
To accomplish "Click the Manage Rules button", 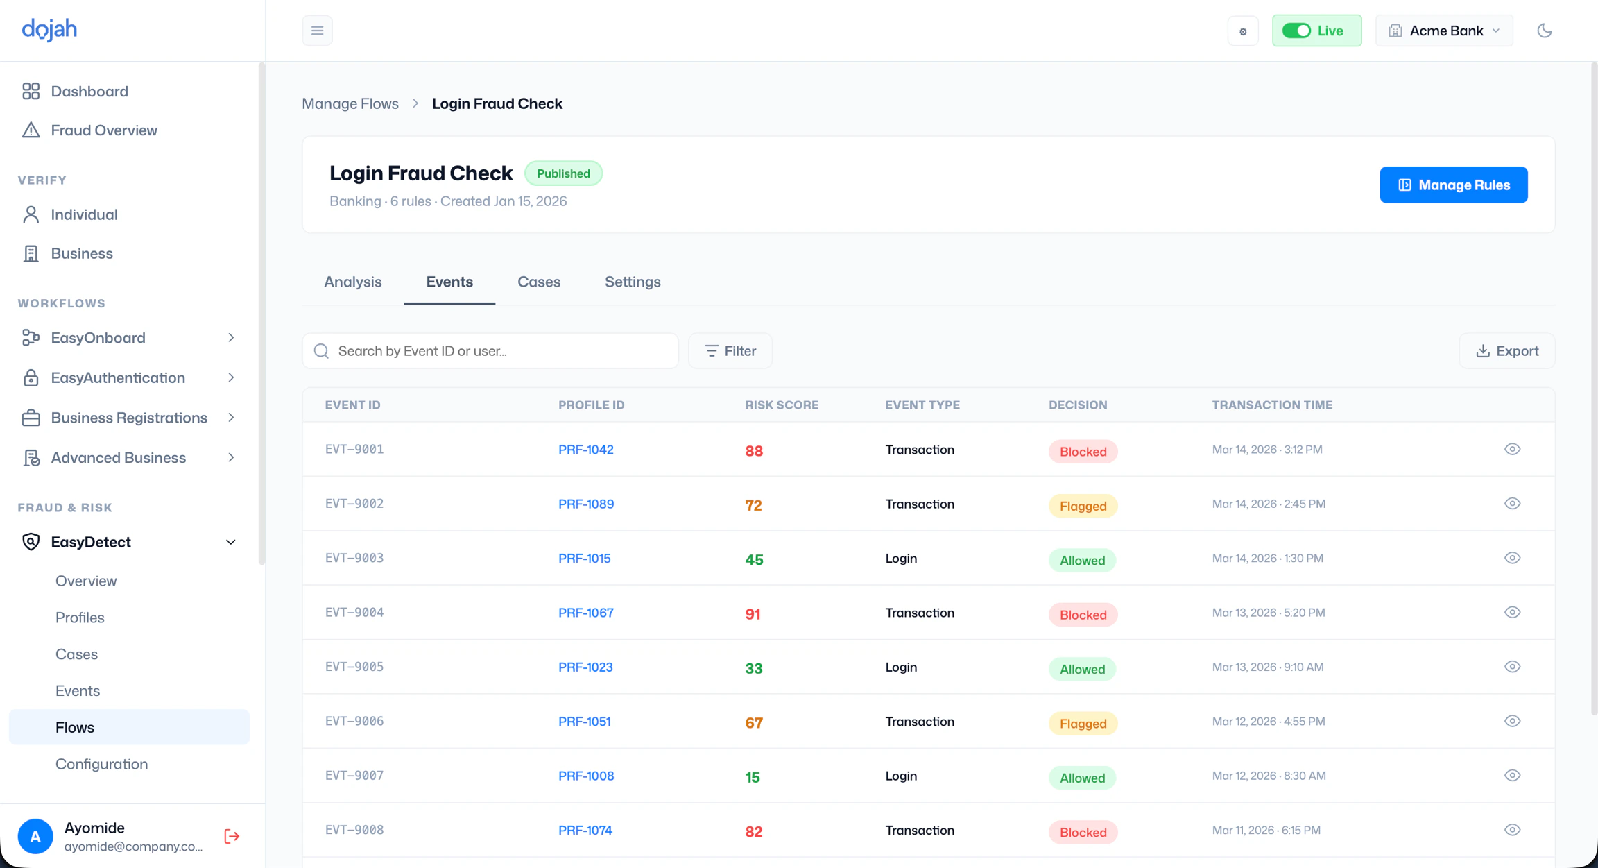I will [x=1453, y=185].
